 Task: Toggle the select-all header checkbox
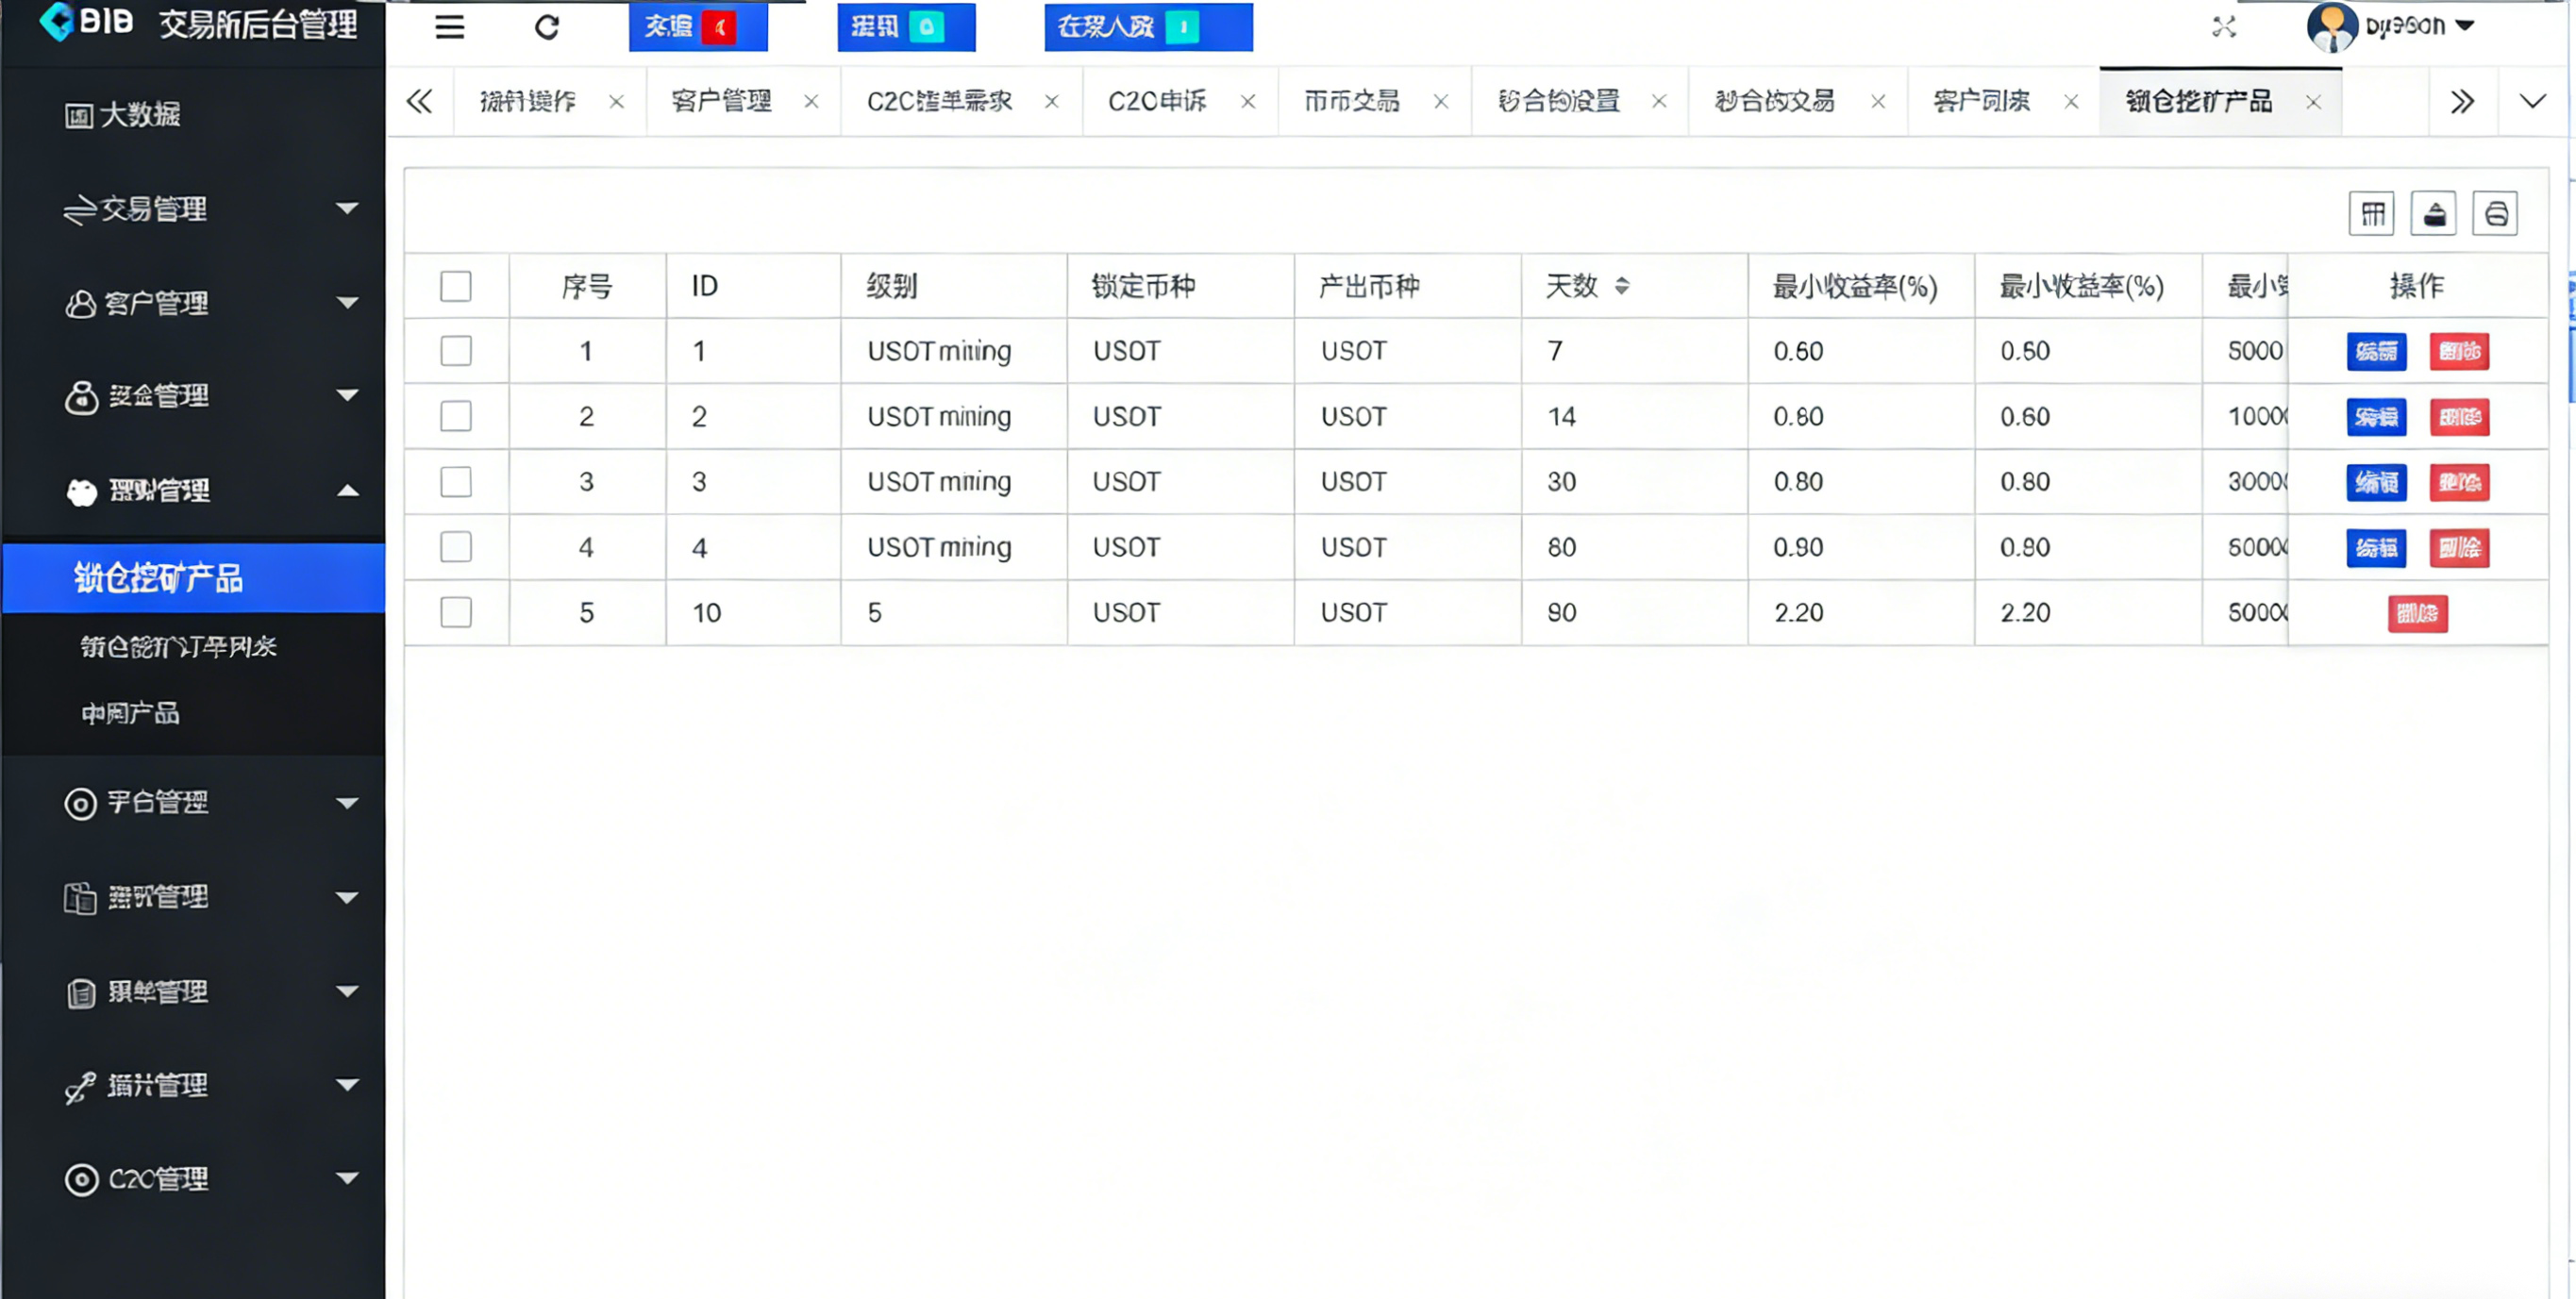click(x=456, y=286)
